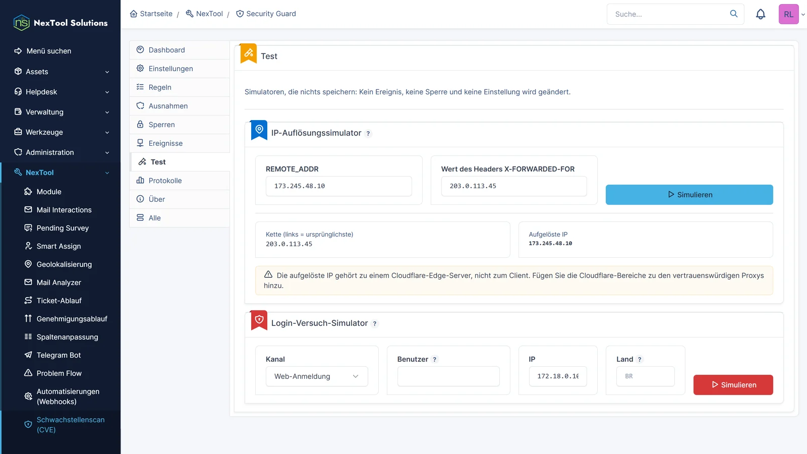The image size is (807, 454).
Task: Open the Kanal dropdown Web-Anmeldung
Action: click(x=317, y=376)
